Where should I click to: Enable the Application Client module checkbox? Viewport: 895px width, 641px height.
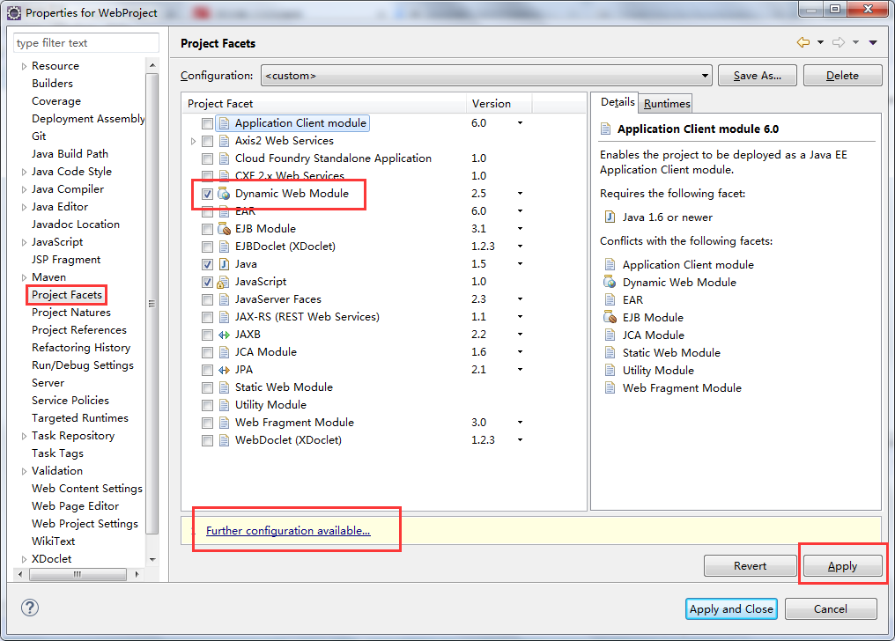pyautogui.click(x=207, y=123)
